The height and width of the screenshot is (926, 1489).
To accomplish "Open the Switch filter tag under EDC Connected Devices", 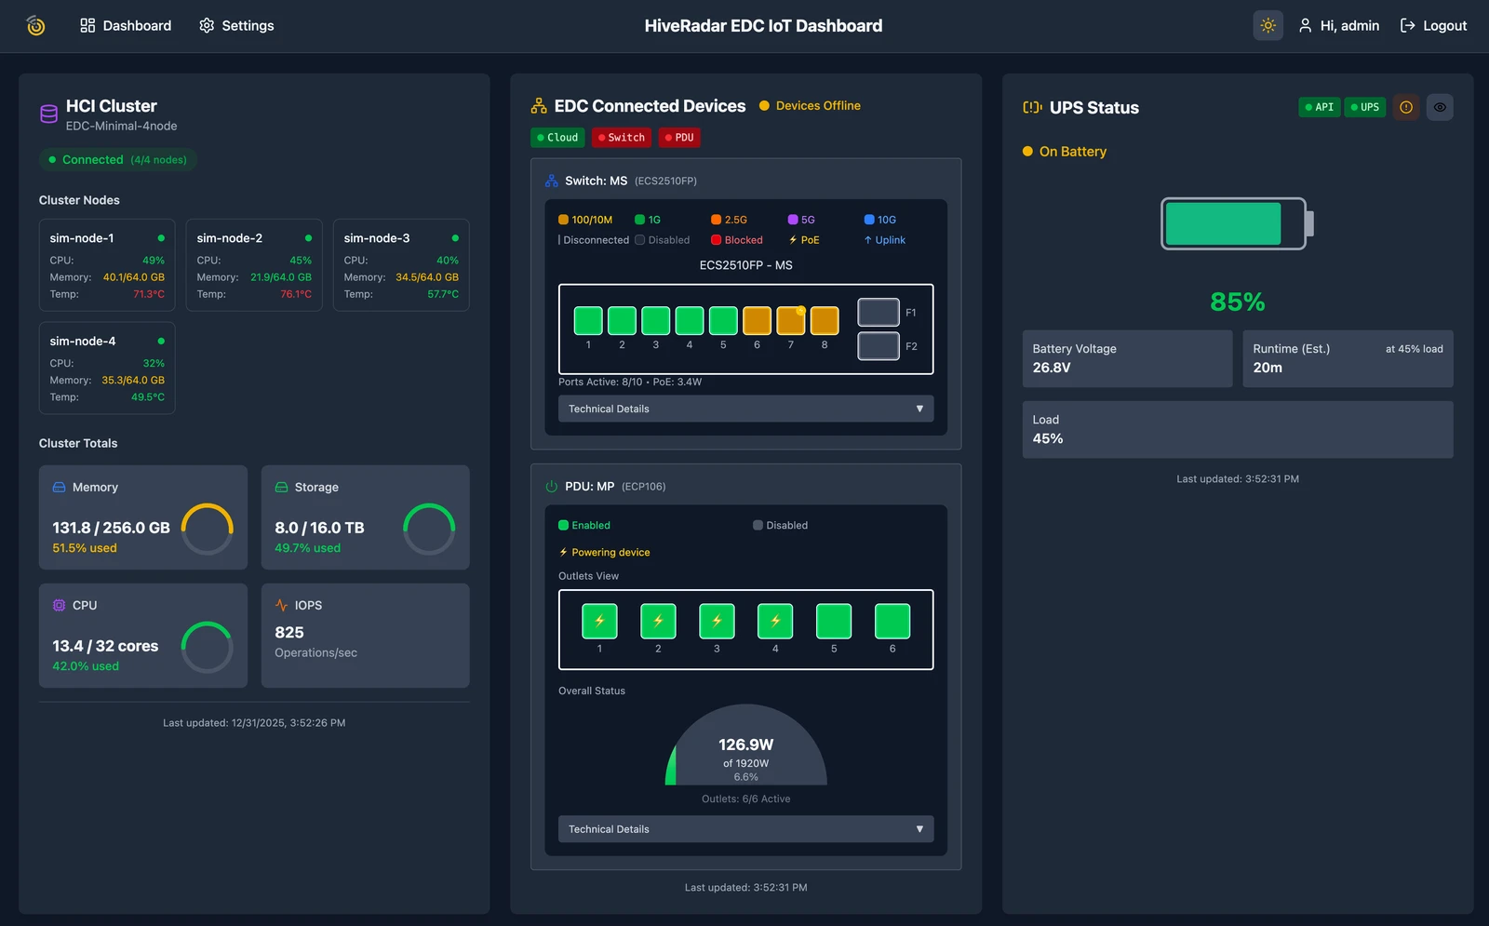I will tap(621, 137).
